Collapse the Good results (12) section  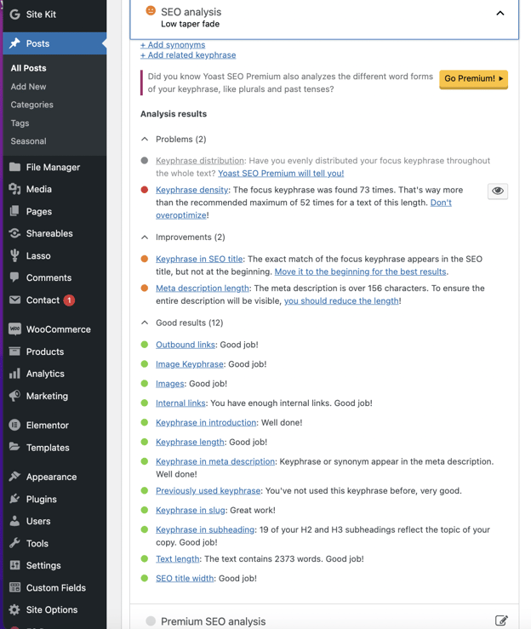(145, 323)
